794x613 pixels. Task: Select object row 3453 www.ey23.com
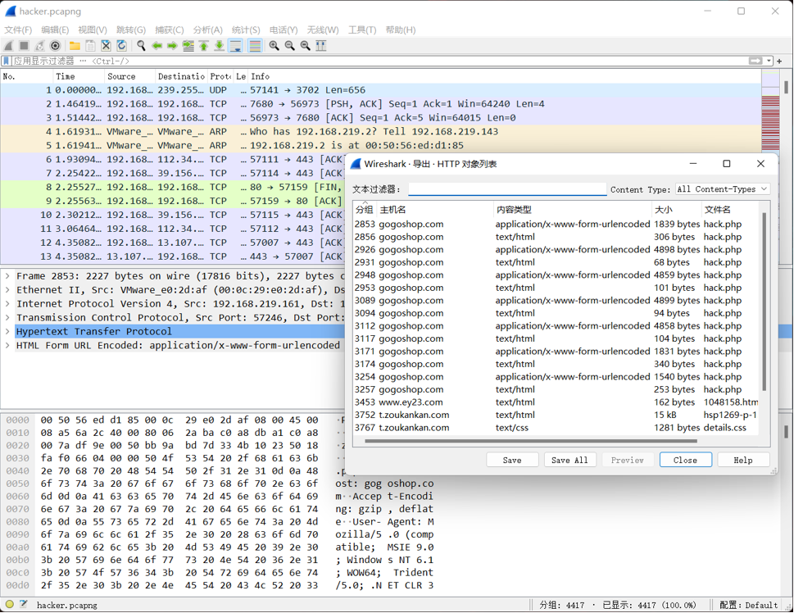pyautogui.click(x=556, y=402)
